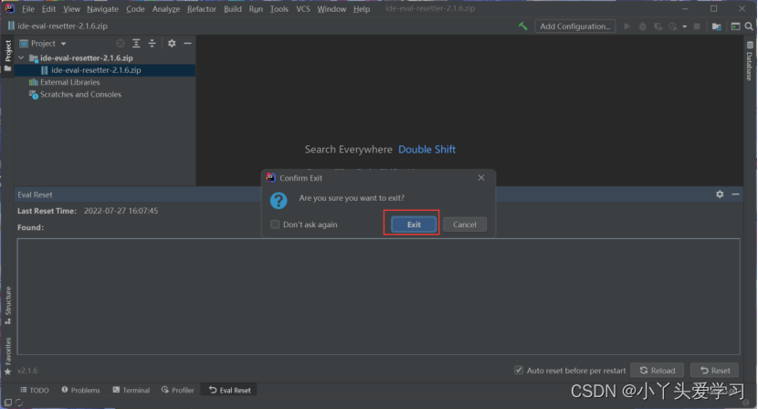The height and width of the screenshot is (409, 758).
Task: Expand the run options dropdown arrow
Action: (685, 26)
